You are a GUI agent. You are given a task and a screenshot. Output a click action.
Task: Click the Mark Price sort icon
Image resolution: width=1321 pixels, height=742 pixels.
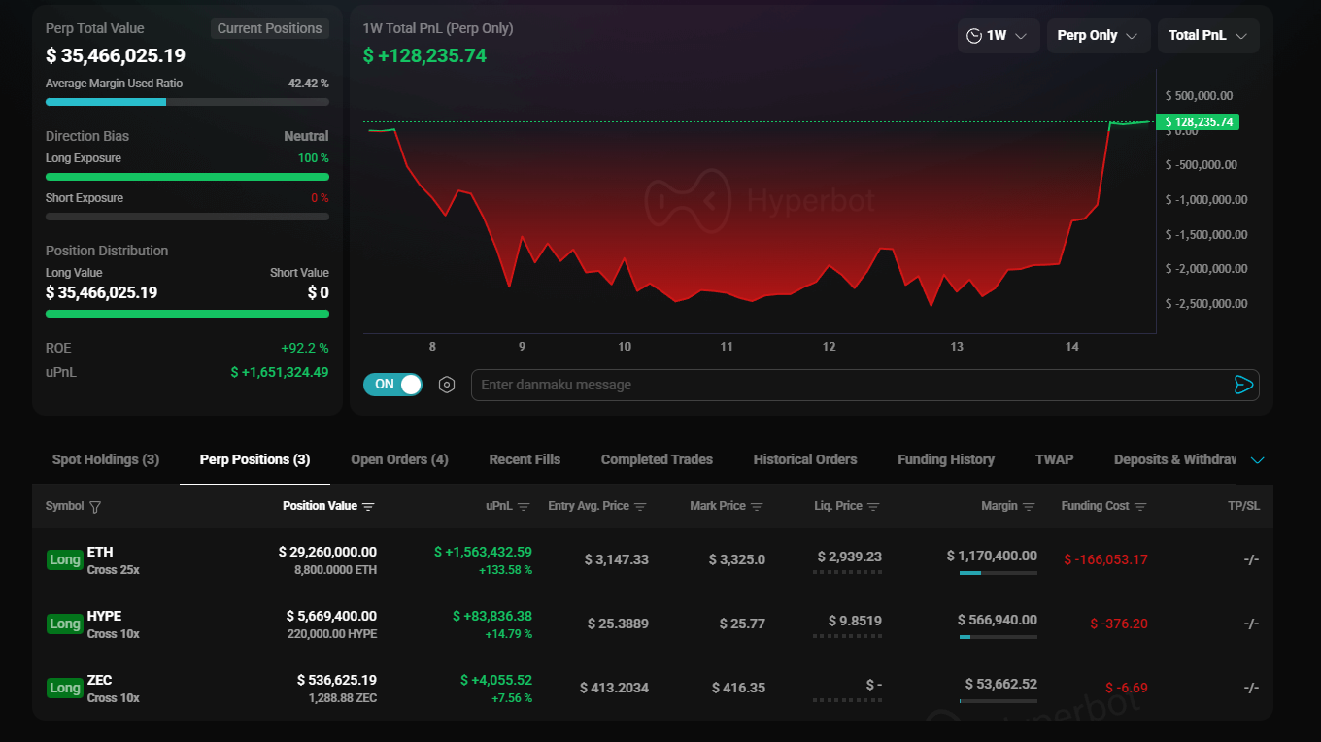[x=757, y=507]
